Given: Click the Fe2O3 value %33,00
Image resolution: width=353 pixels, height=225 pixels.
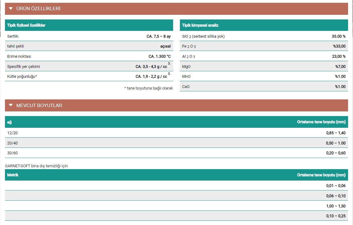Looking at the screenshot, I should point(339,46).
